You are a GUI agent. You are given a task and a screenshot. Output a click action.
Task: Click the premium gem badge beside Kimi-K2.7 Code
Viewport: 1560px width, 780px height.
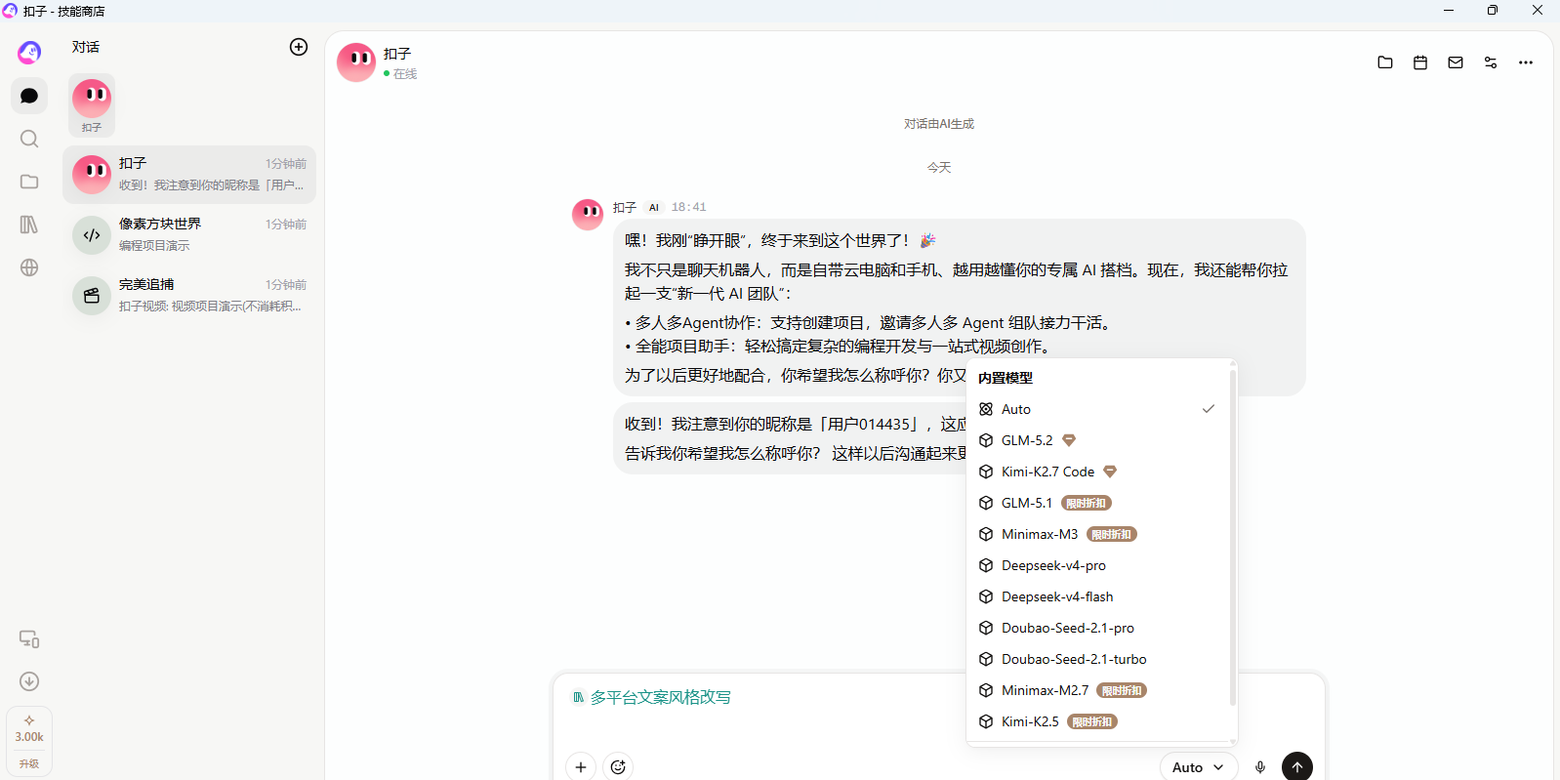(x=1110, y=472)
